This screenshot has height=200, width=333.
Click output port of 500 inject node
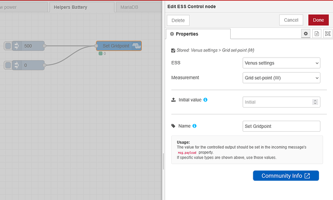click(x=44, y=46)
